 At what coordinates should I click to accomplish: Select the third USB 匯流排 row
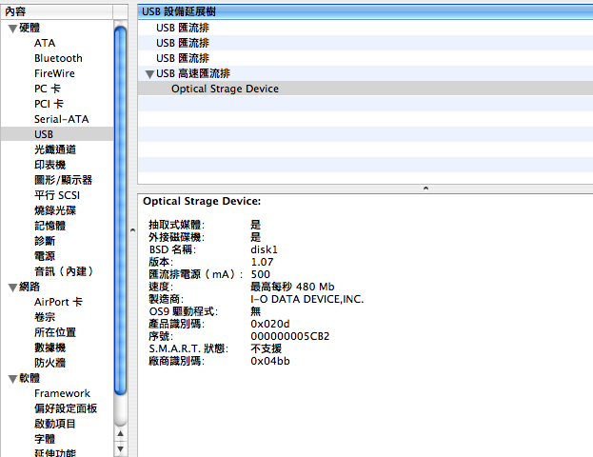[x=365, y=58]
